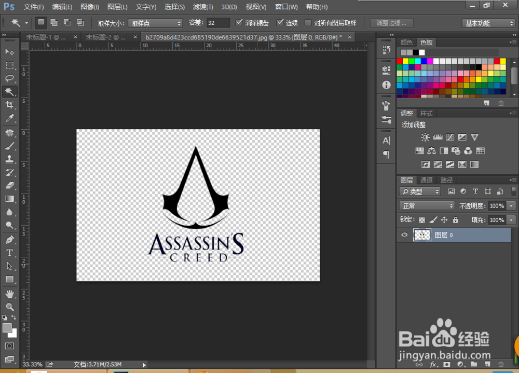519x373 pixels.
Task: Select the Spot Healing Brush tool
Action: click(9, 133)
